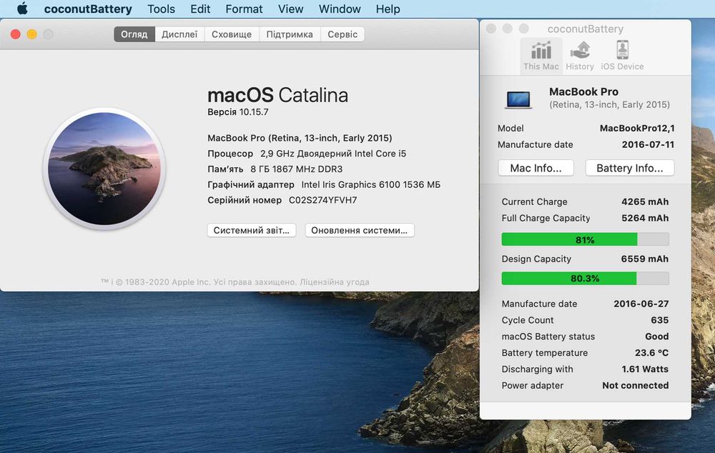Open the Window menu
The height and width of the screenshot is (453, 715).
[x=340, y=9]
